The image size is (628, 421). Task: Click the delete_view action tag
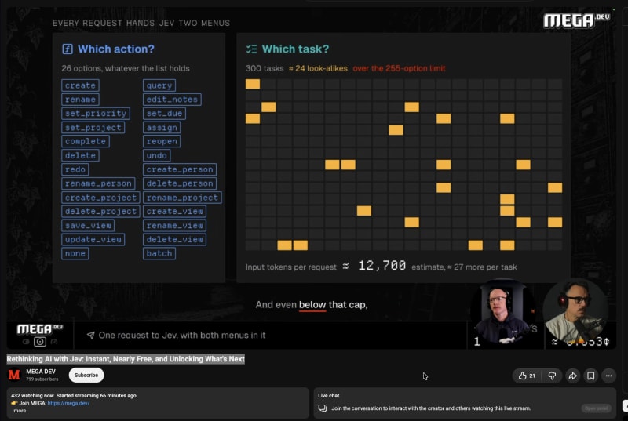click(174, 239)
